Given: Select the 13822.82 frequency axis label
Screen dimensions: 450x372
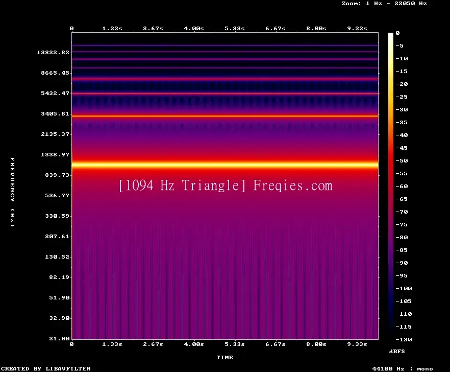Looking at the screenshot, I should tap(53, 52).
